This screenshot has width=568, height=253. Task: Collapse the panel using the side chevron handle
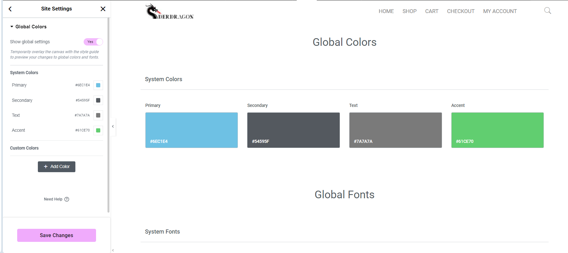point(113,127)
